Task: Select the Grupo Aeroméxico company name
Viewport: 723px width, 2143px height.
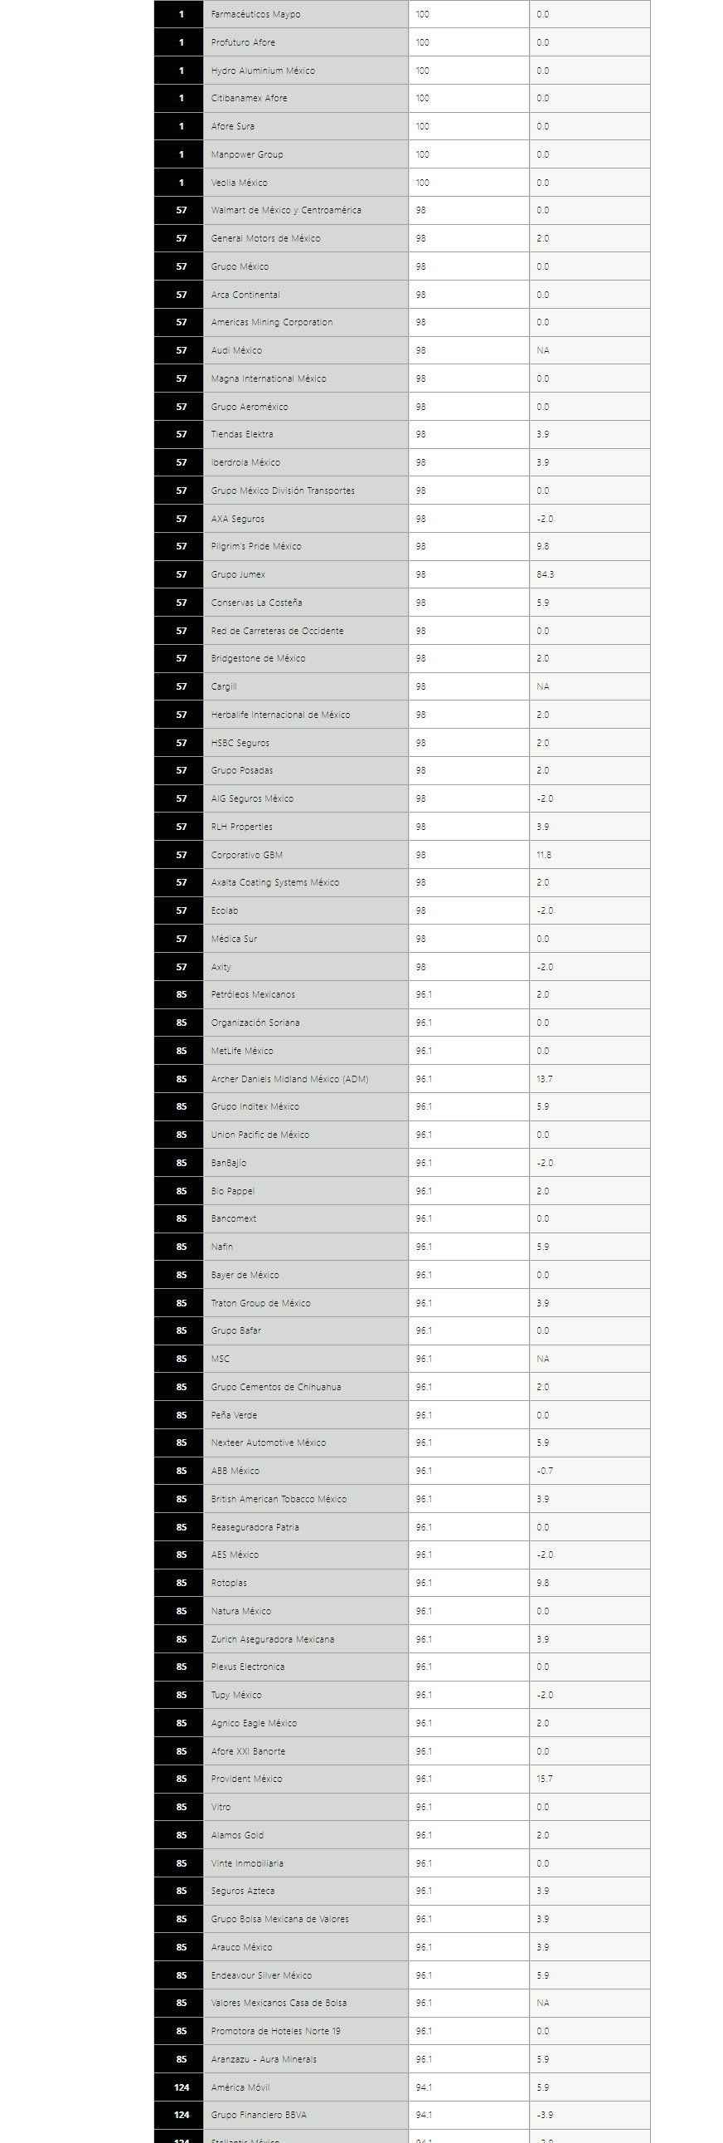Action: coord(250,407)
